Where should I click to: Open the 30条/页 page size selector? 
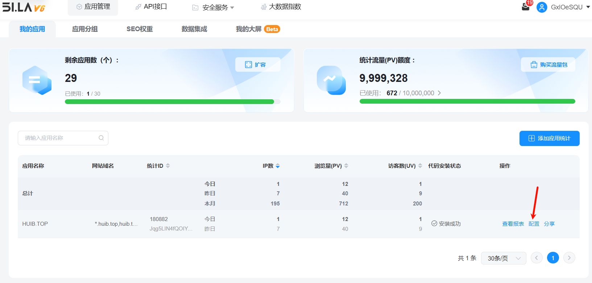(504, 258)
